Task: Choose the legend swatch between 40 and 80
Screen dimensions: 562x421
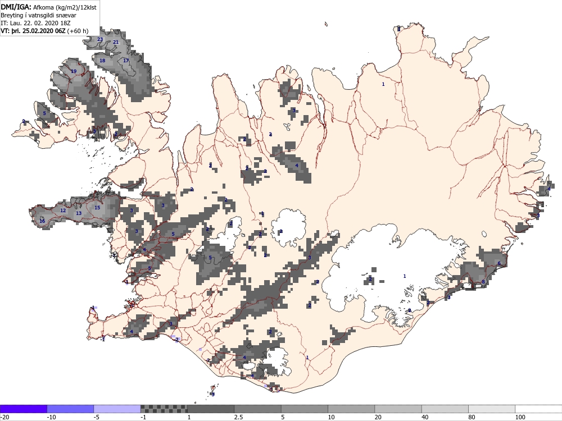Action: 445,409
